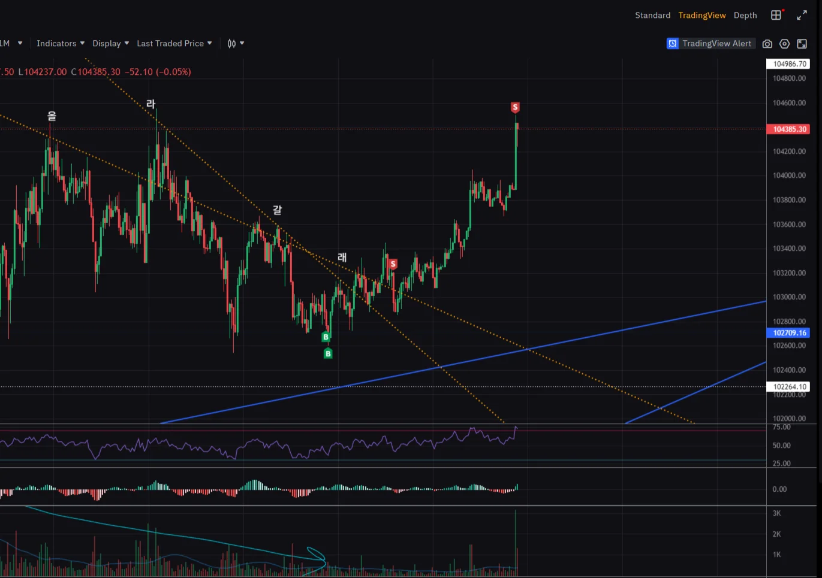
Task: Switch to the Standard chart tab
Action: pos(653,16)
